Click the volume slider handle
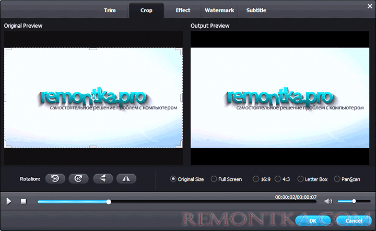This screenshot has width=376, height=231. point(354,201)
